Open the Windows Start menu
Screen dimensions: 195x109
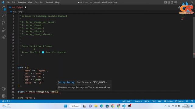(66, 106)
